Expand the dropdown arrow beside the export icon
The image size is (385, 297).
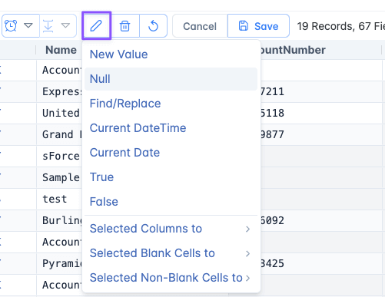(x=65, y=25)
